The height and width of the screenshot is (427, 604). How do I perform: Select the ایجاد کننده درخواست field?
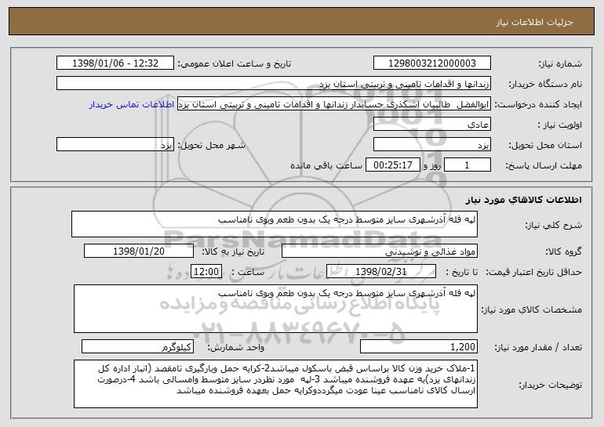(x=334, y=104)
